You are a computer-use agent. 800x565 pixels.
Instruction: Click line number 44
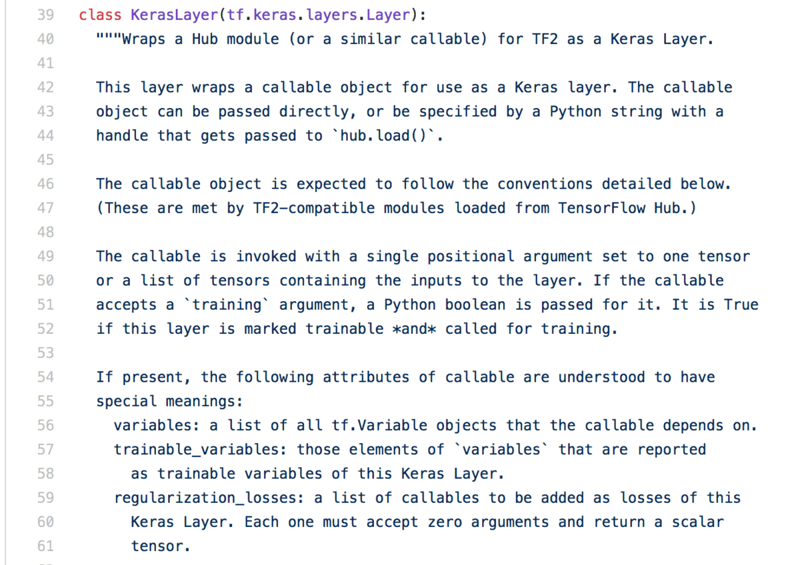click(x=45, y=136)
